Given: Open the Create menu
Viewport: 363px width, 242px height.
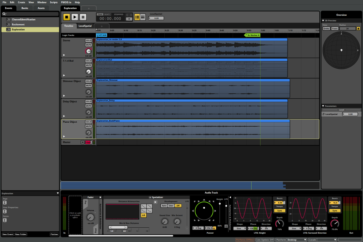Looking at the screenshot, I should pos(22,2).
